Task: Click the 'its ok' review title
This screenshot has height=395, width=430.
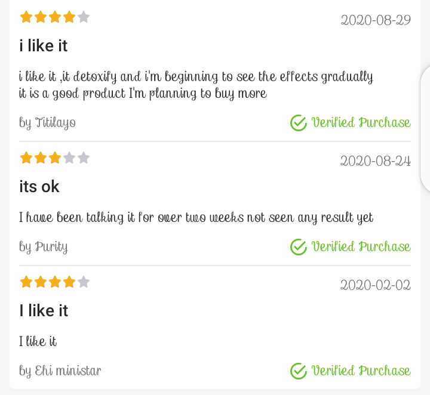Action: (x=39, y=187)
